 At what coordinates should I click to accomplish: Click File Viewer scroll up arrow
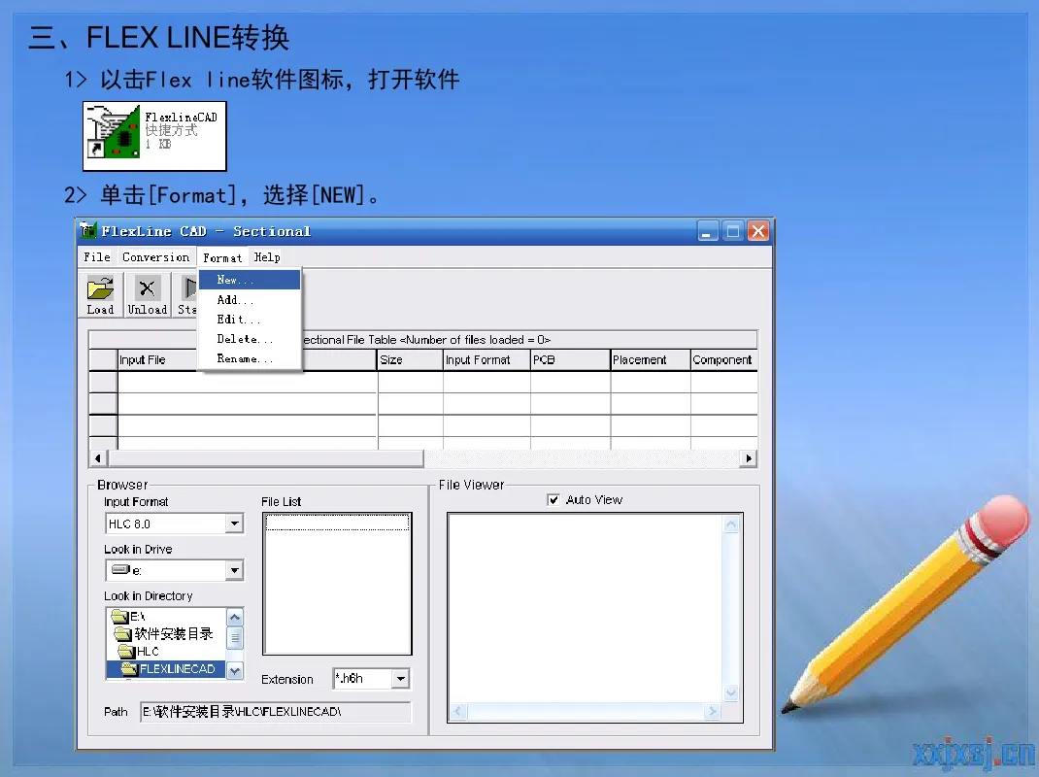[x=731, y=525]
